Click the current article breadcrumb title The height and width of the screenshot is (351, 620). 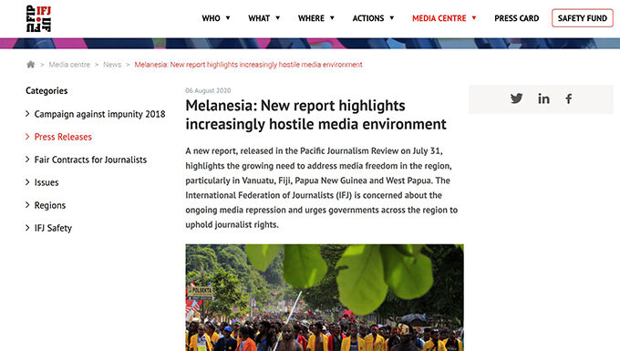248,65
